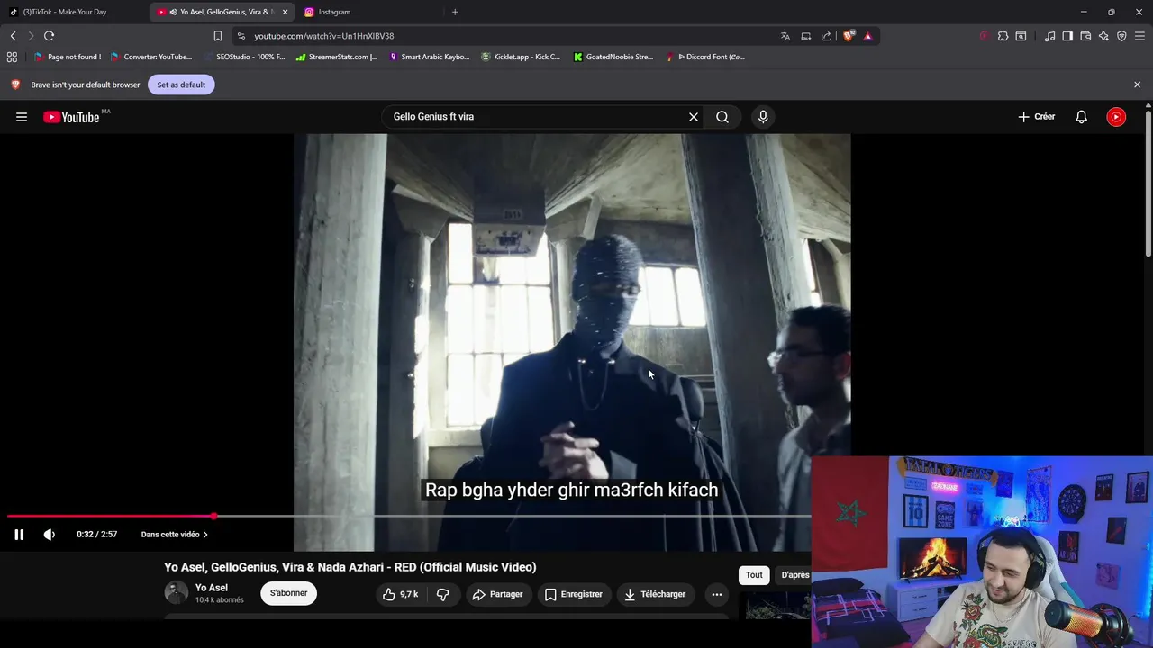Click the Créer button

[x=1037, y=117]
